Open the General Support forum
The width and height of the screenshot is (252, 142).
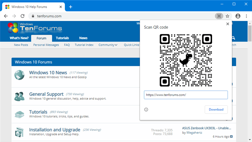point(46,94)
